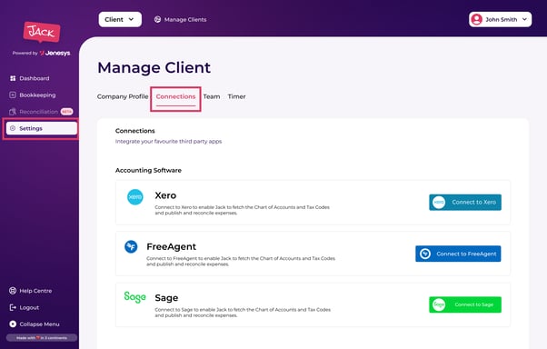The height and width of the screenshot is (349, 547).
Task: Open the Dashboard icon in sidebar
Action: [x=13, y=78]
